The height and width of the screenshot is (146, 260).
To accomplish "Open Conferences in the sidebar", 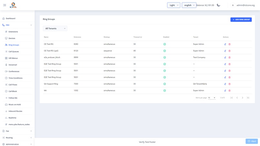I will coord(14,72).
